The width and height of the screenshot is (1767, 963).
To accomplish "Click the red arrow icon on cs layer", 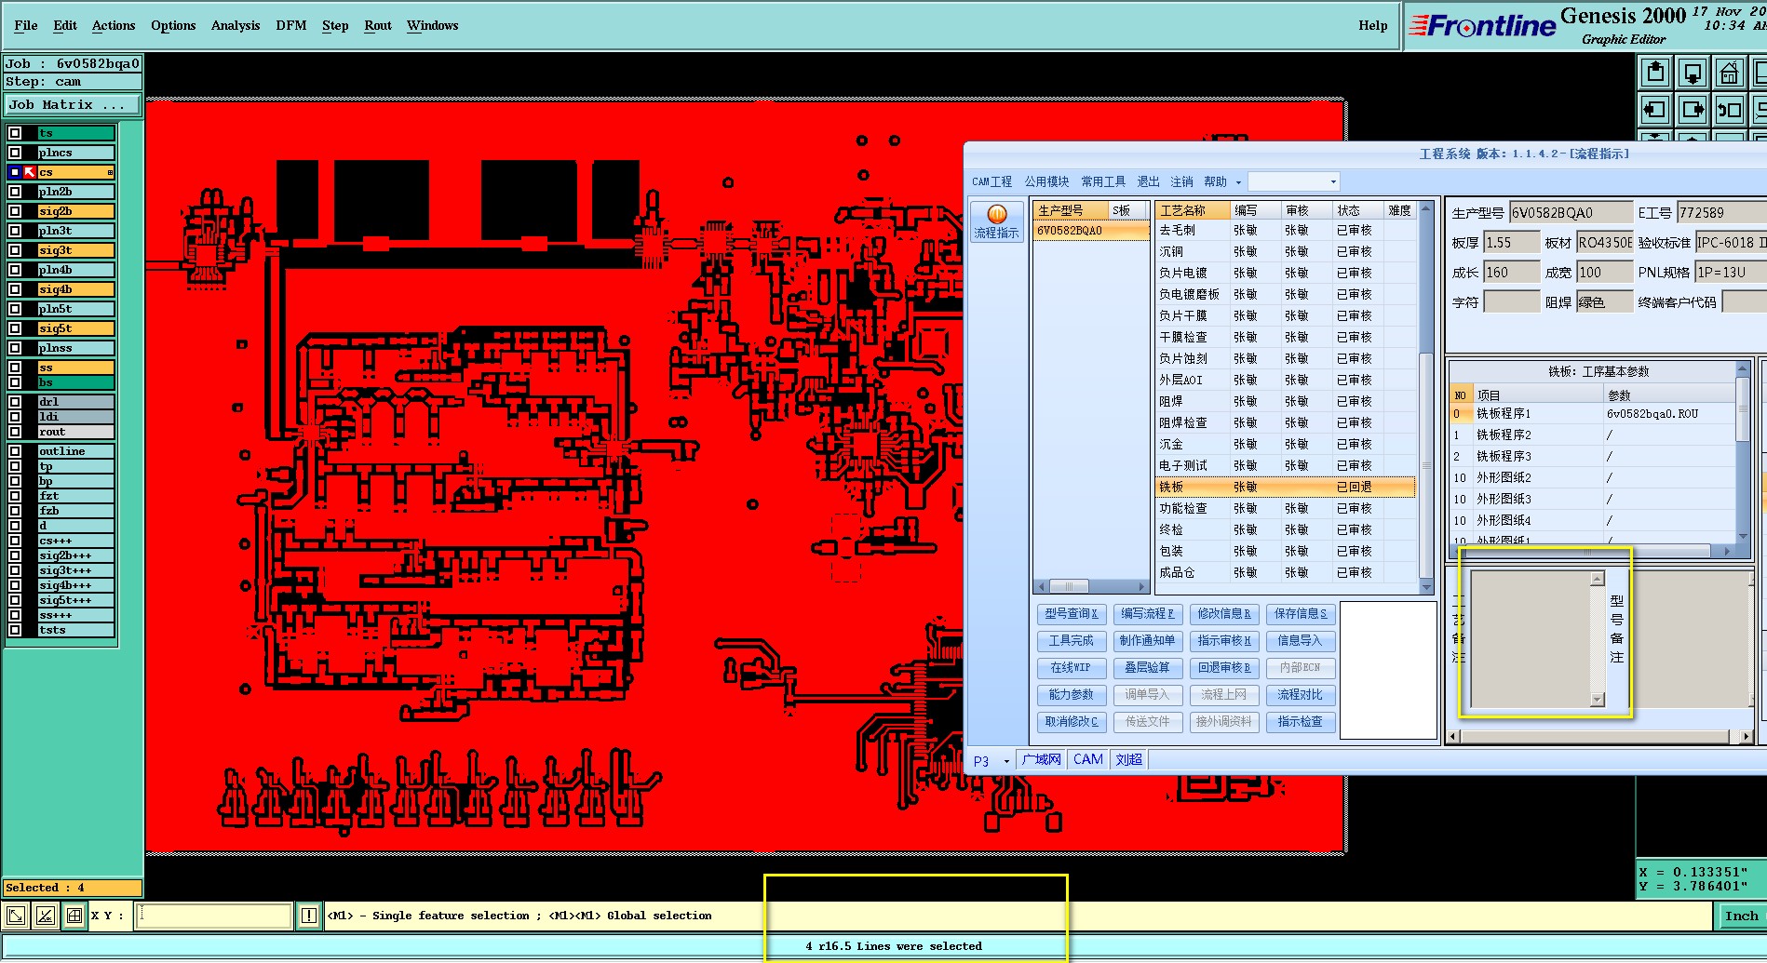I will (x=30, y=172).
